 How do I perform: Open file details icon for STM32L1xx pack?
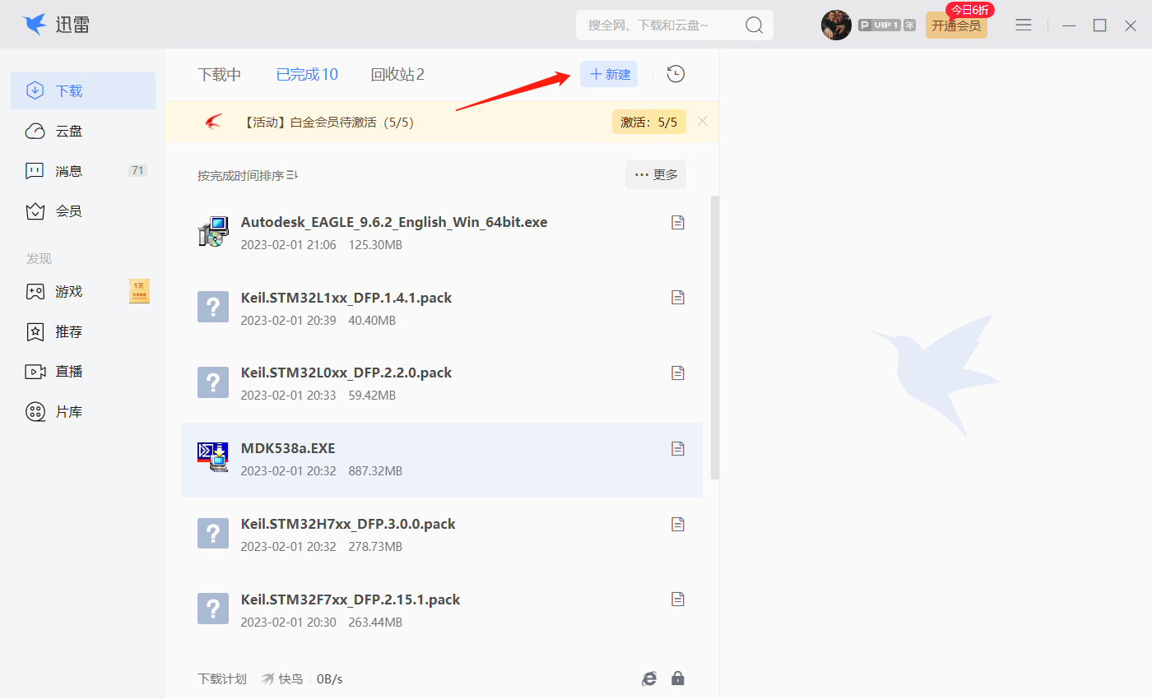678,298
